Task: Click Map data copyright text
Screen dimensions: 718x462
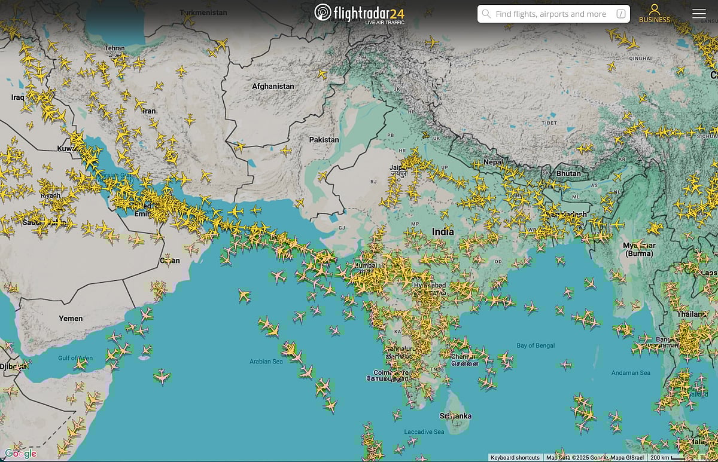Action: 595,458
